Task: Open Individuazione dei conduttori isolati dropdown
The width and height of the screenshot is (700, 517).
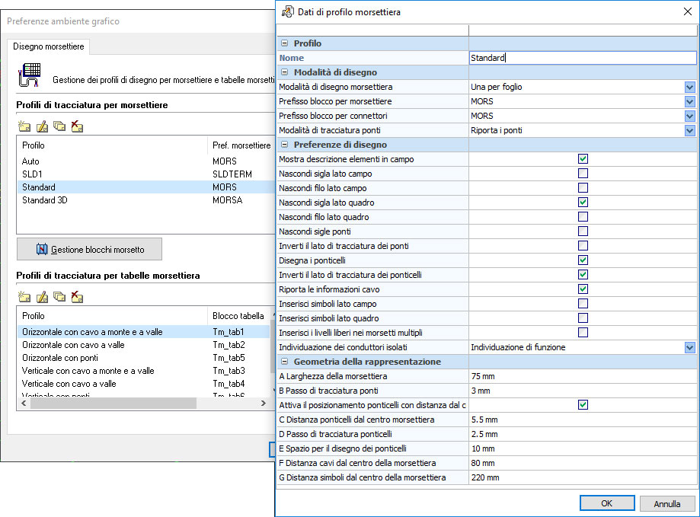Action: click(690, 347)
